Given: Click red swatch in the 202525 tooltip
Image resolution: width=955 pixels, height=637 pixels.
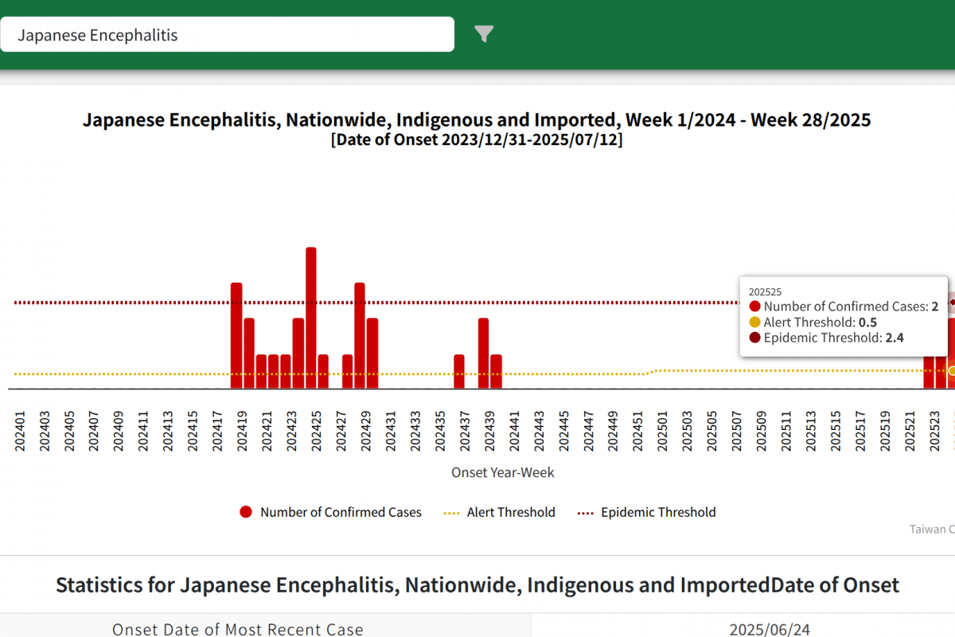Looking at the screenshot, I should click(754, 307).
